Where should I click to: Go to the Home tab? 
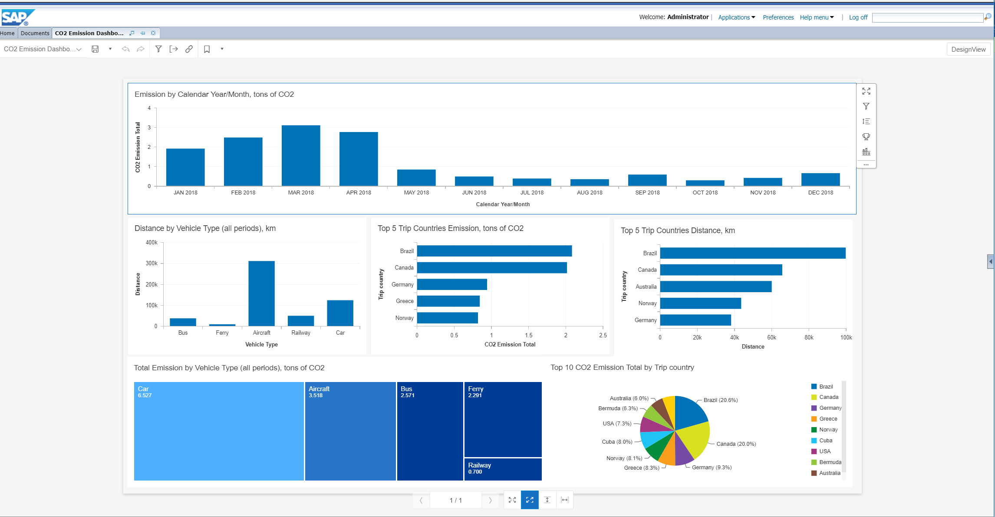point(7,33)
